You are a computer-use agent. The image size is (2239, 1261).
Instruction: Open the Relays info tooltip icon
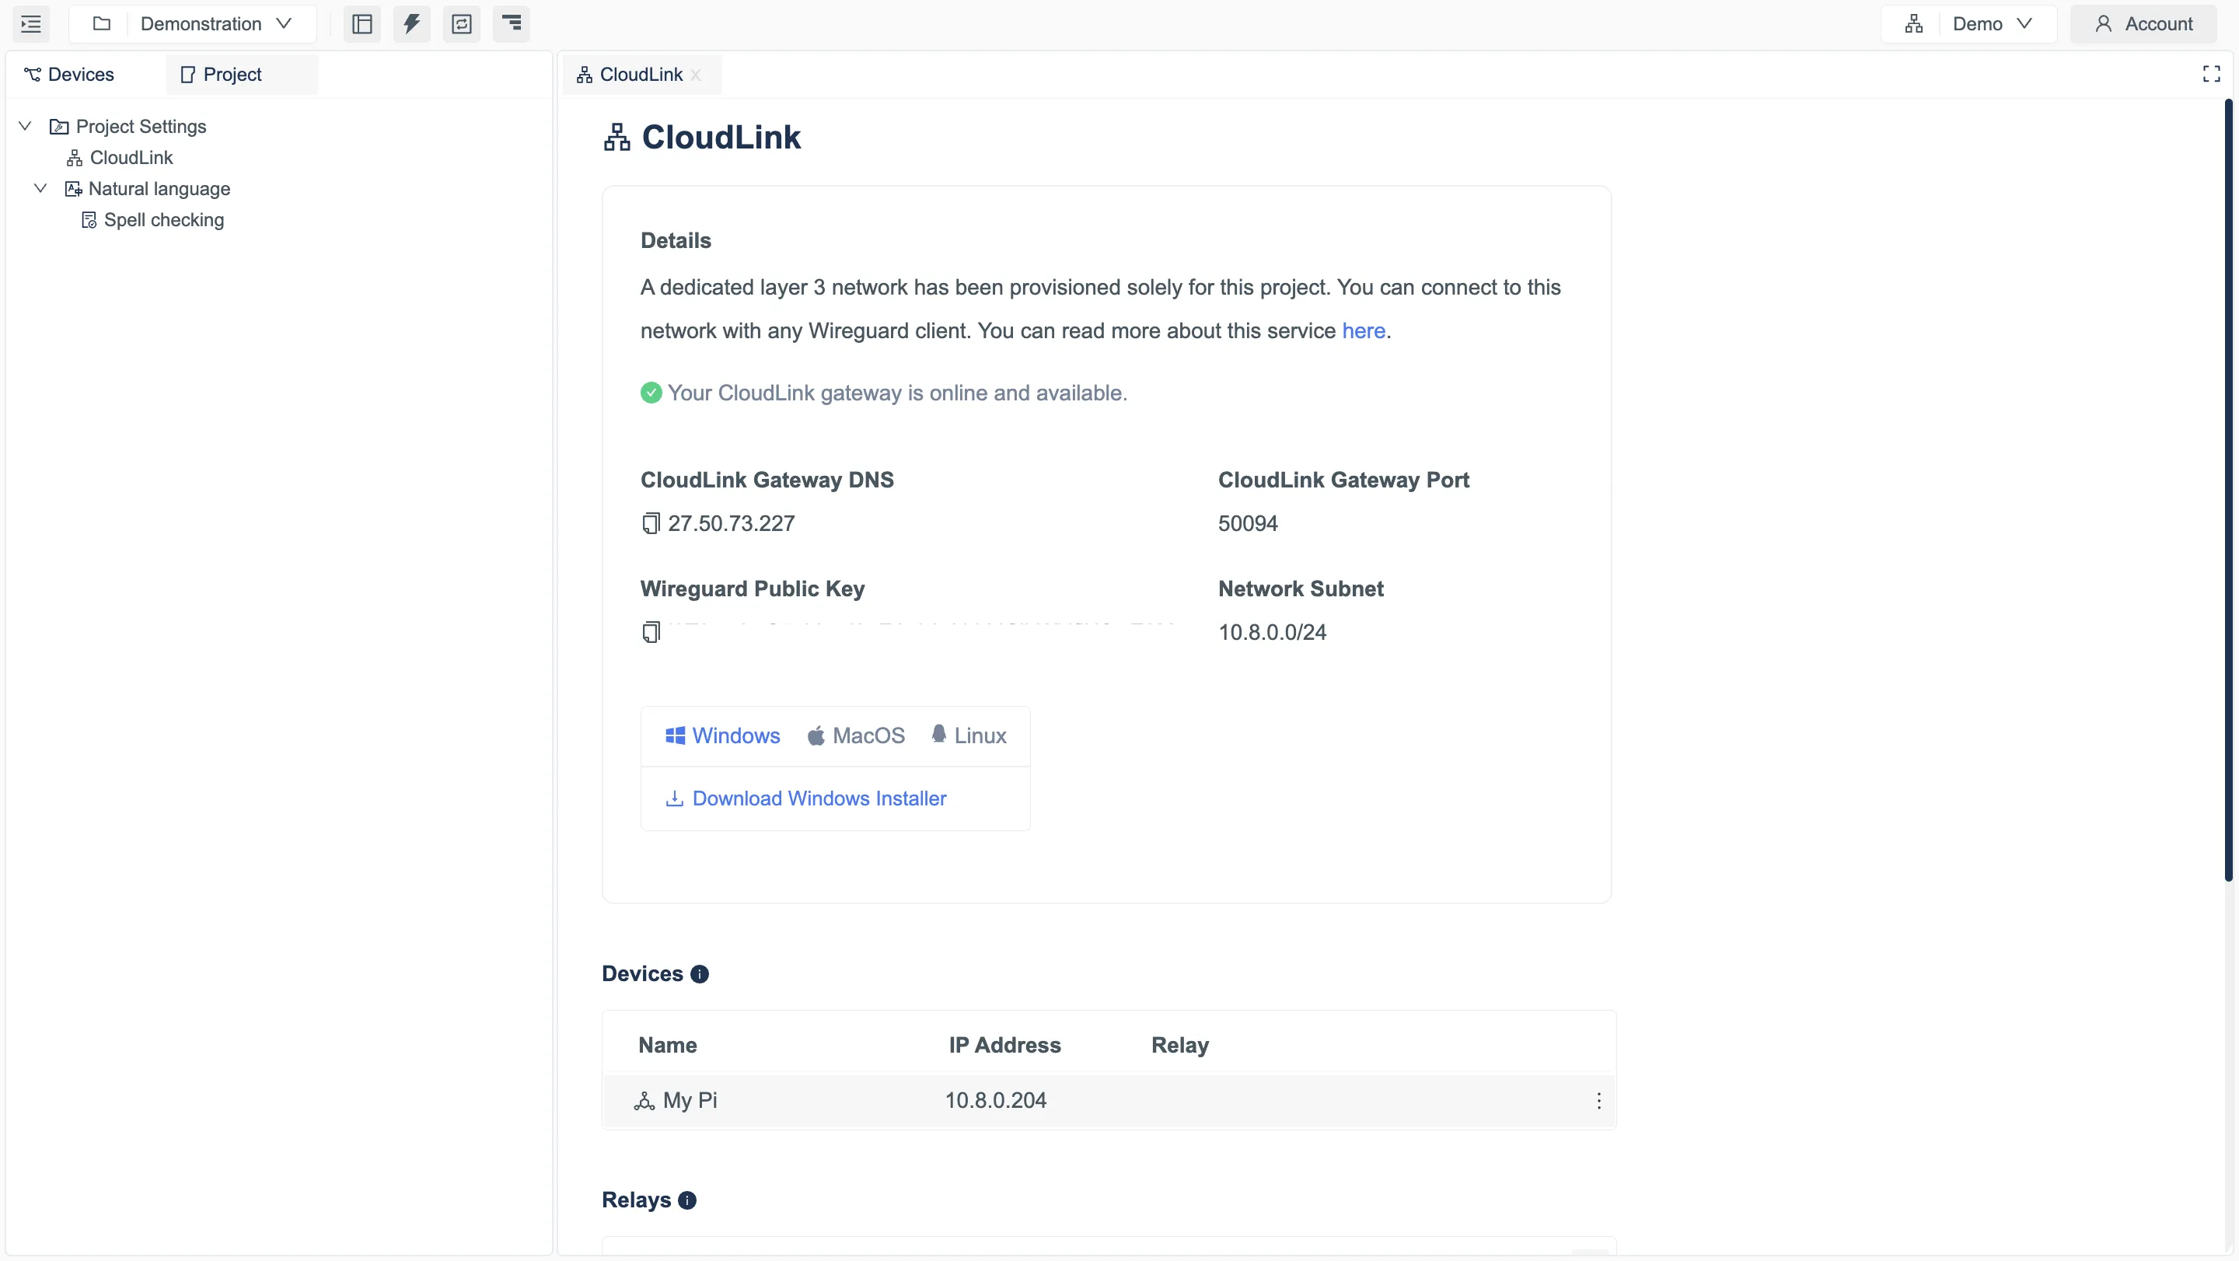tap(686, 1200)
